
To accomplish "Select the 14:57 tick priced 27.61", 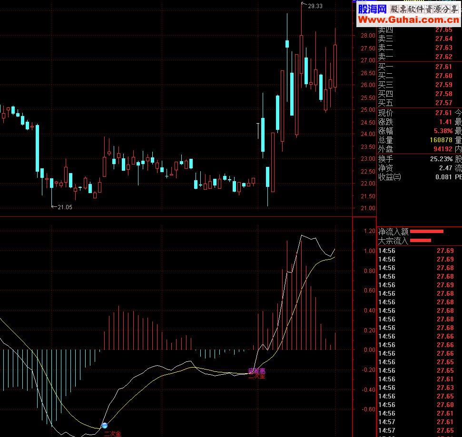I will click(420, 422).
